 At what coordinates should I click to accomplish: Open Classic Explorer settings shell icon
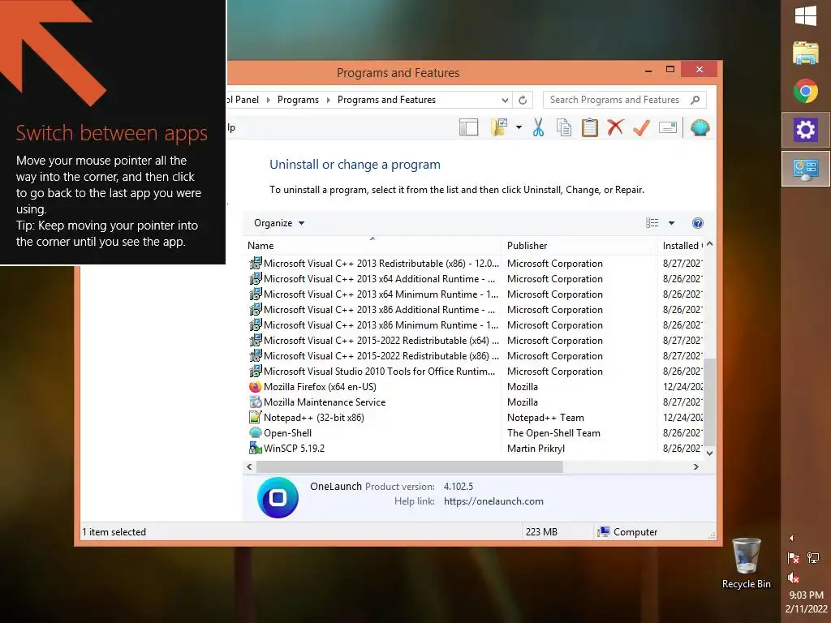(700, 127)
